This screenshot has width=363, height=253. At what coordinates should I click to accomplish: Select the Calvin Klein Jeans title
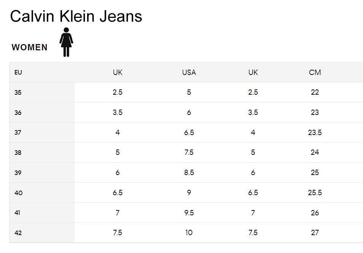point(76,16)
